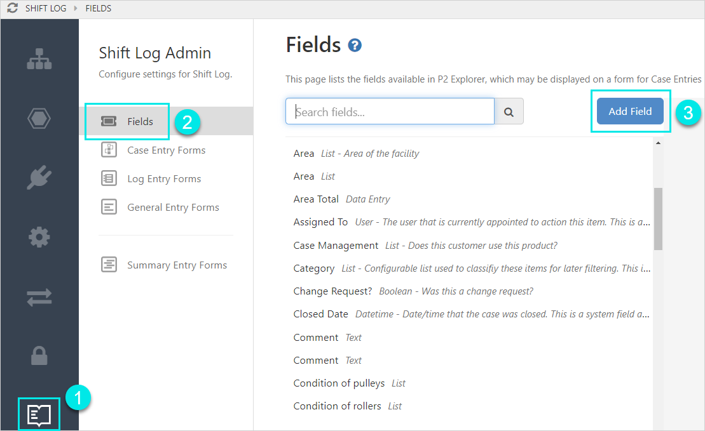Select the plug connector sidebar icon

coord(39,178)
